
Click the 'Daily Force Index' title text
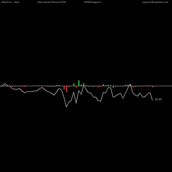pyautogui.click(x=10, y=2)
